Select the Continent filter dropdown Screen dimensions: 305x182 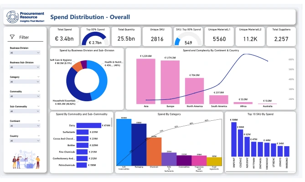point(26,127)
